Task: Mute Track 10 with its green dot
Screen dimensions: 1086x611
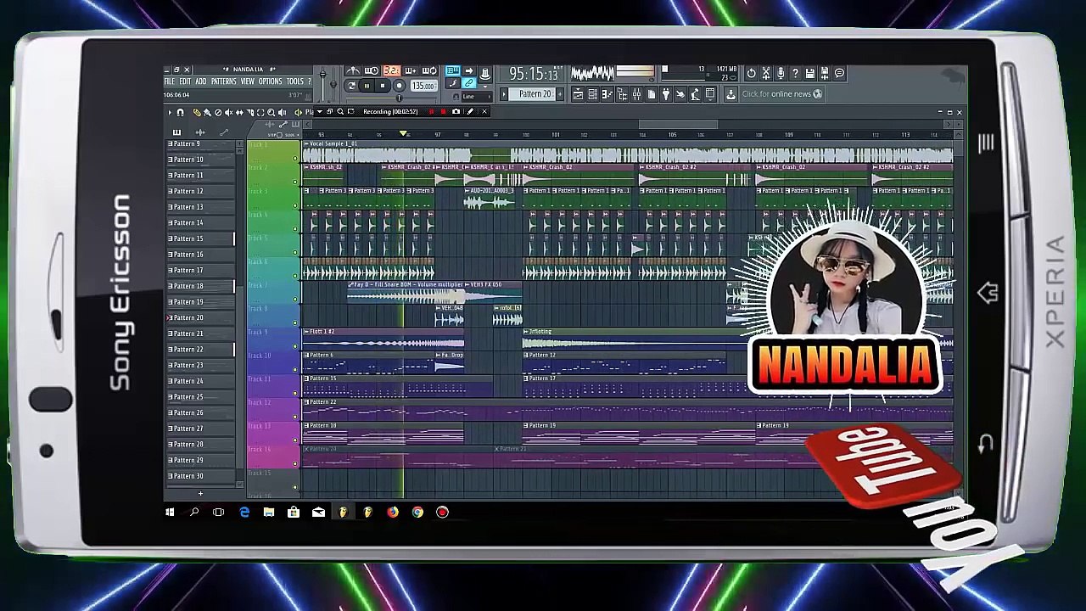Action: pos(295,369)
